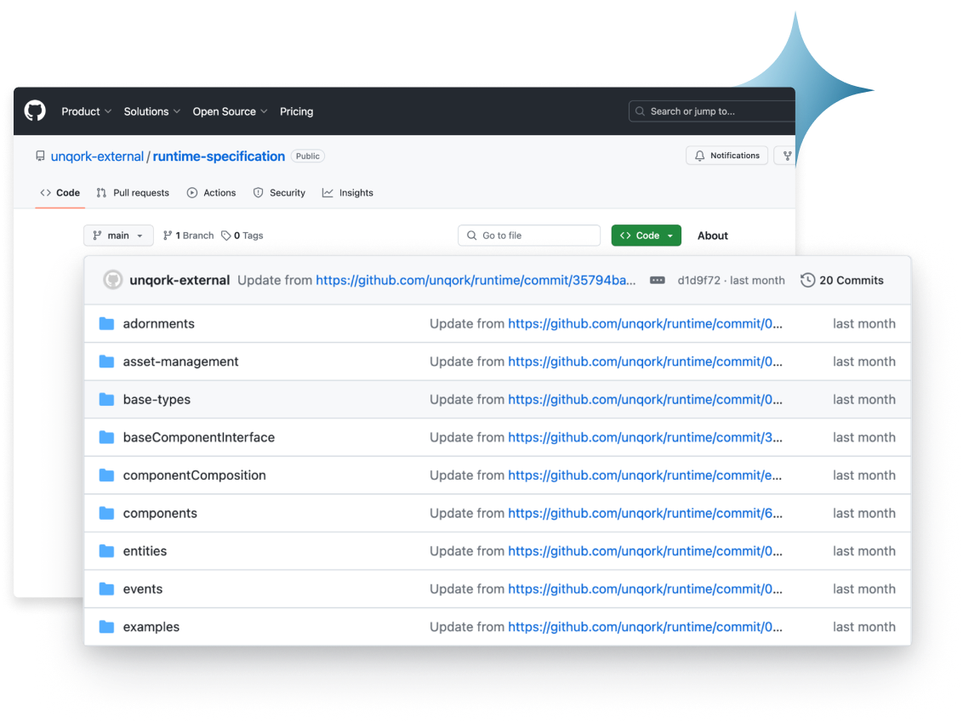This screenshot has width=963, height=723.
Task: Click the Go to file search box
Action: (x=529, y=236)
